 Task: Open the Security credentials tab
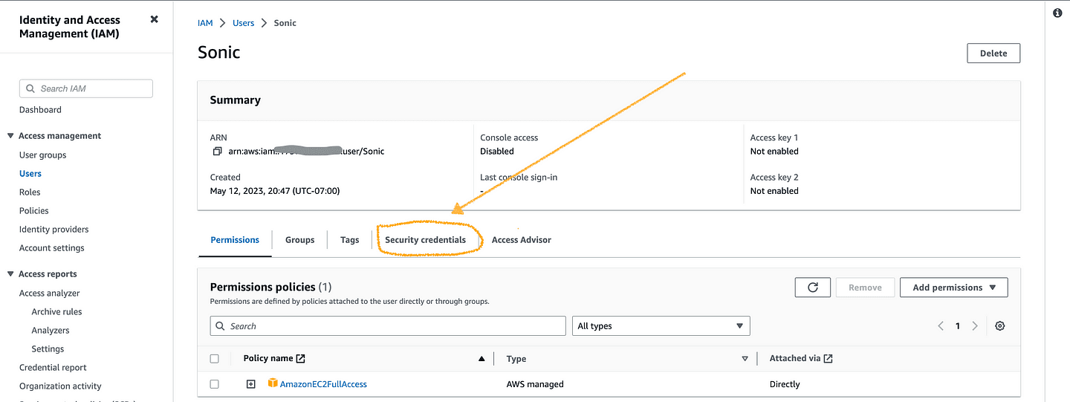(425, 240)
